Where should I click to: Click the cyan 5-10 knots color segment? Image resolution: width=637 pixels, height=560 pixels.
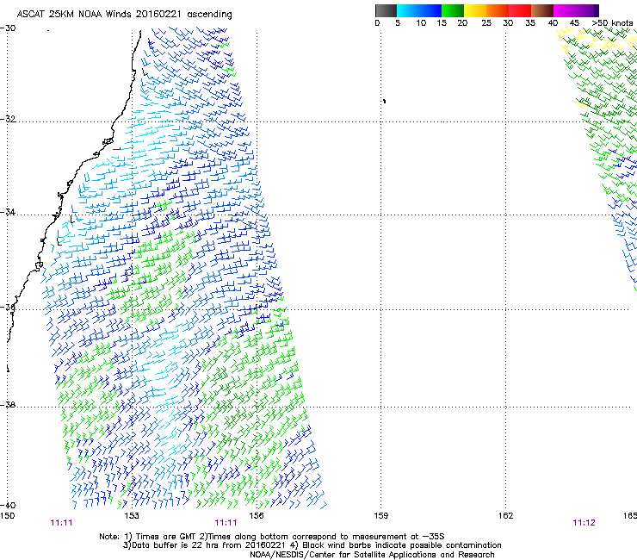click(408, 10)
